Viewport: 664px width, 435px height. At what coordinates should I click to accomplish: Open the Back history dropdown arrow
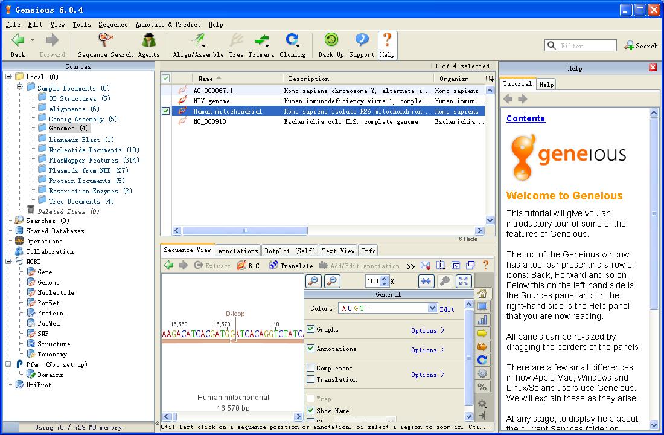(x=32, y=40)
